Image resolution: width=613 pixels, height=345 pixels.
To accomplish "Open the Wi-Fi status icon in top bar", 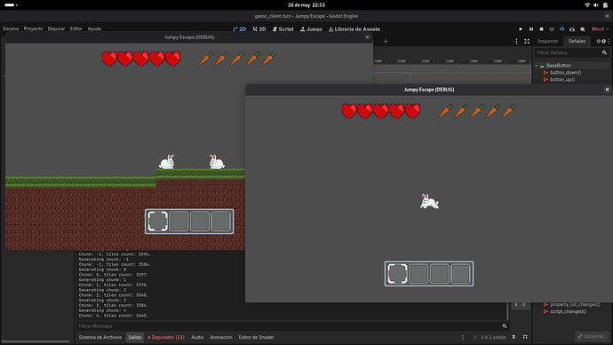I will tap(587, 5).
